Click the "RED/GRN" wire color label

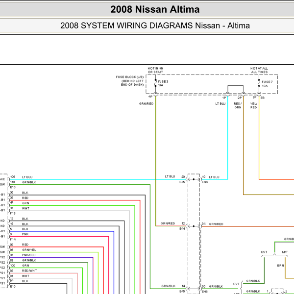pyautogui.click(x=238, y=105)
